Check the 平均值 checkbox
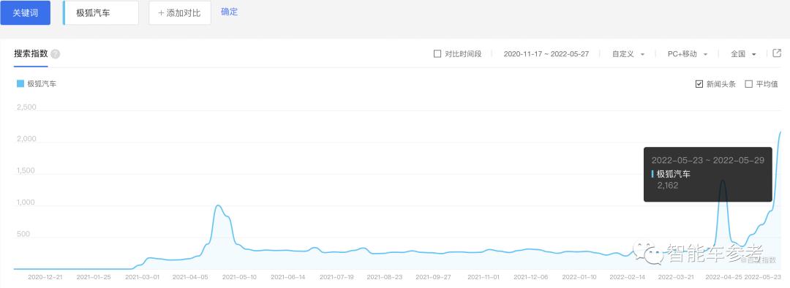The image size is (790, 288). 749,84
